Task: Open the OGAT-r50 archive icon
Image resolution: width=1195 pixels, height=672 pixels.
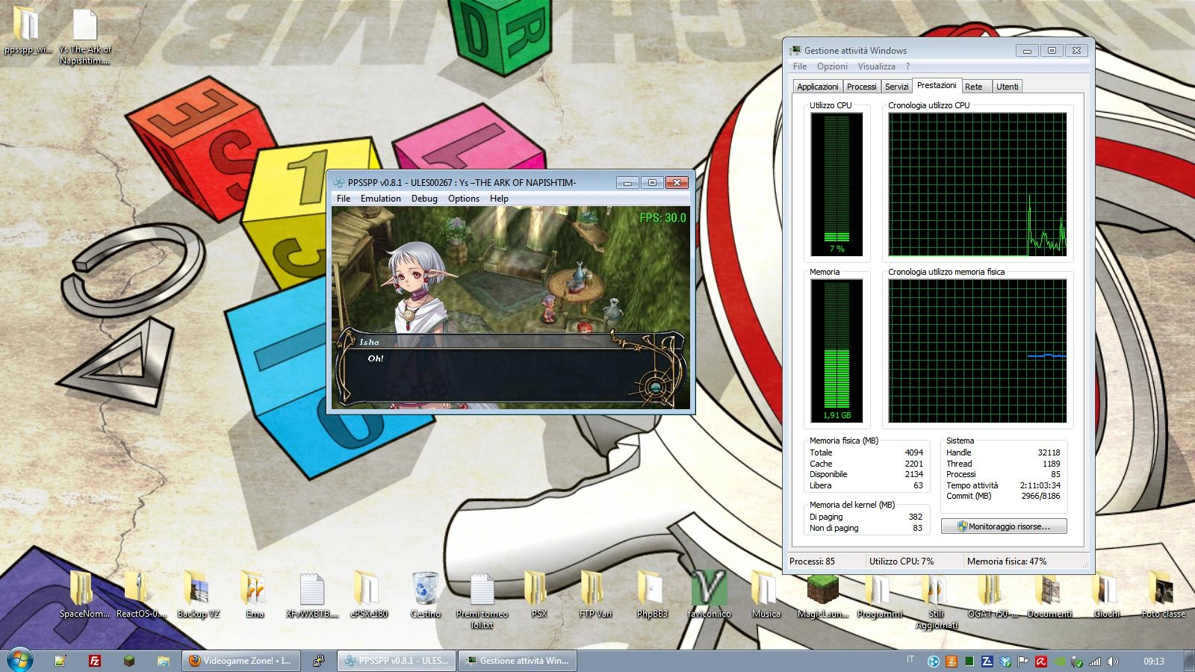Action: point(993,595)
